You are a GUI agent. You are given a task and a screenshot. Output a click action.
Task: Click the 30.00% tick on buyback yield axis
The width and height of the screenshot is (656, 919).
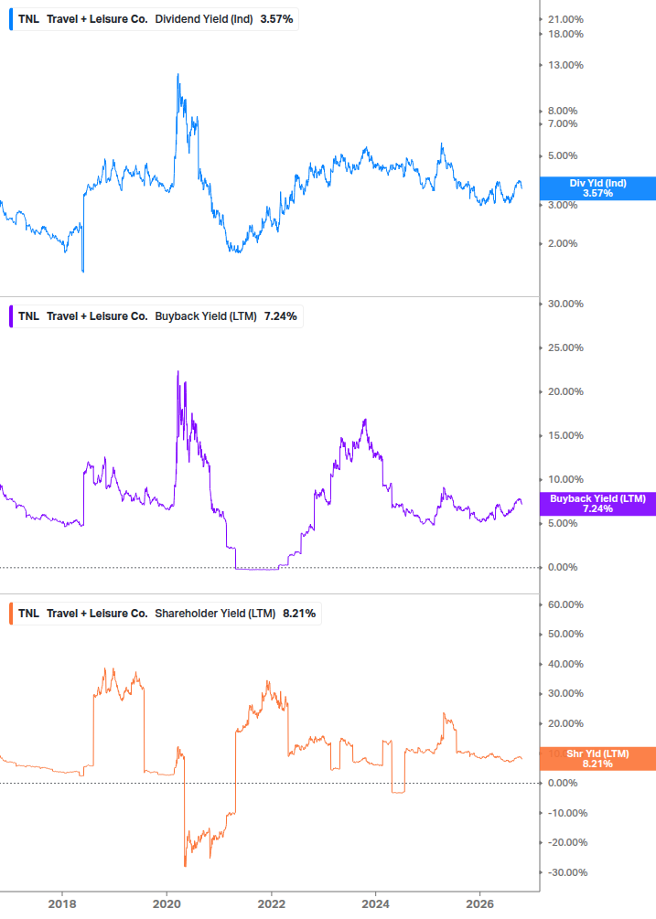565,304
